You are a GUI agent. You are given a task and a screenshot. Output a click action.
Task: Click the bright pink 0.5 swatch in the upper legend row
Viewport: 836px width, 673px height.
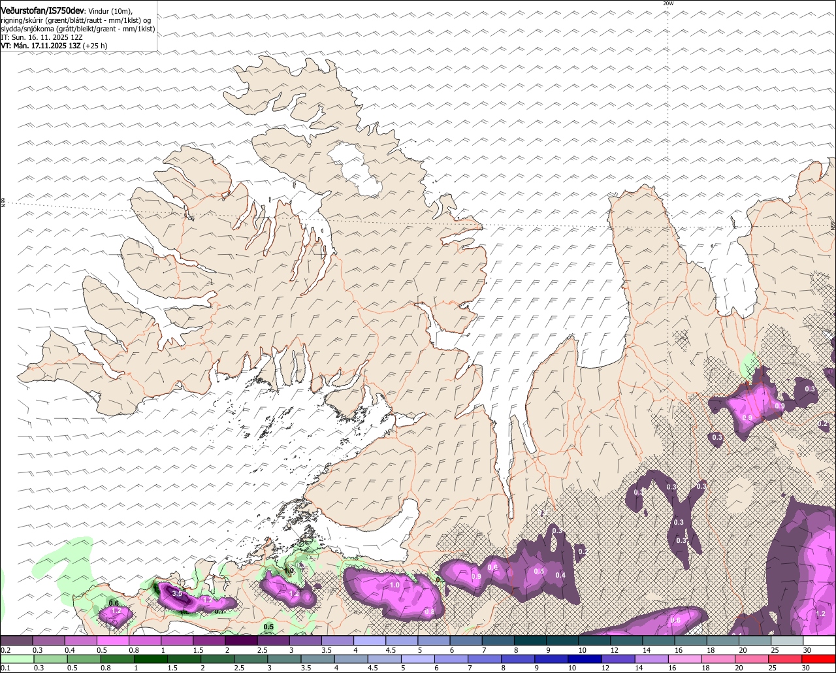[112, 641]
